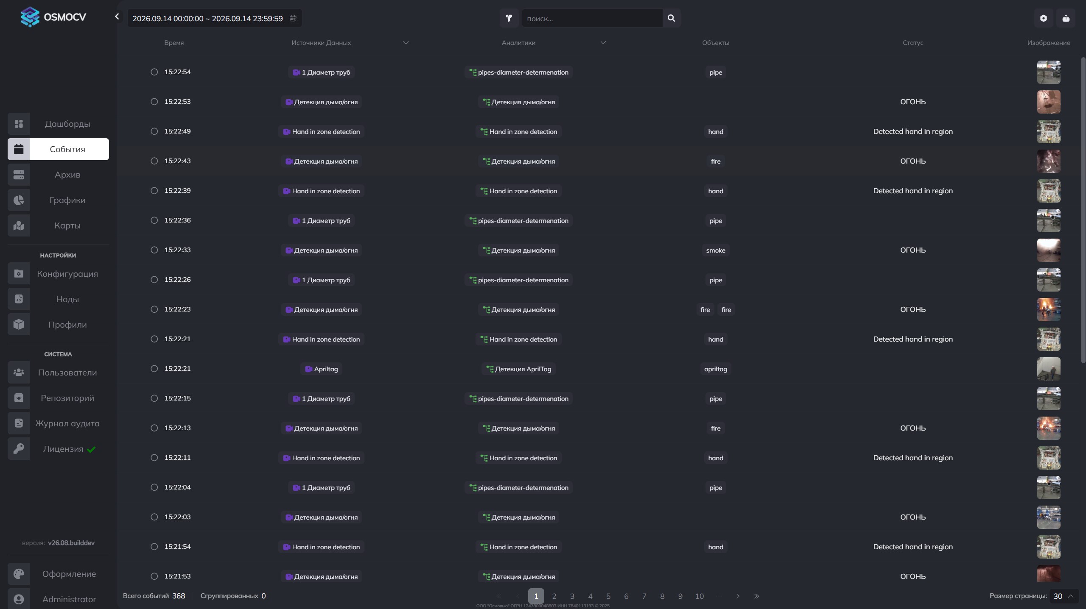Click the smoke object tag at 15:22:33
Viewport: 1086px width, 609px height.
716,250
